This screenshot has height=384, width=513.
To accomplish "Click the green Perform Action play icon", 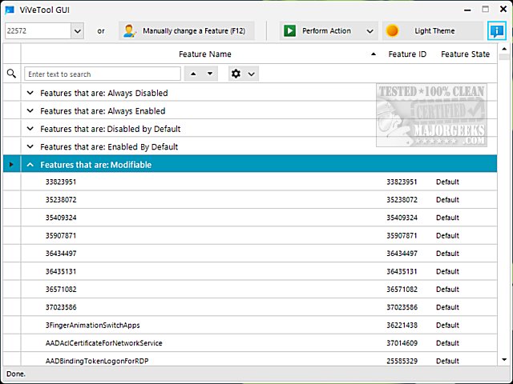I will click(x=289, y=31).
